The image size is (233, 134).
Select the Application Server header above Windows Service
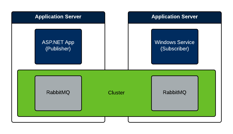coord(174,17)
